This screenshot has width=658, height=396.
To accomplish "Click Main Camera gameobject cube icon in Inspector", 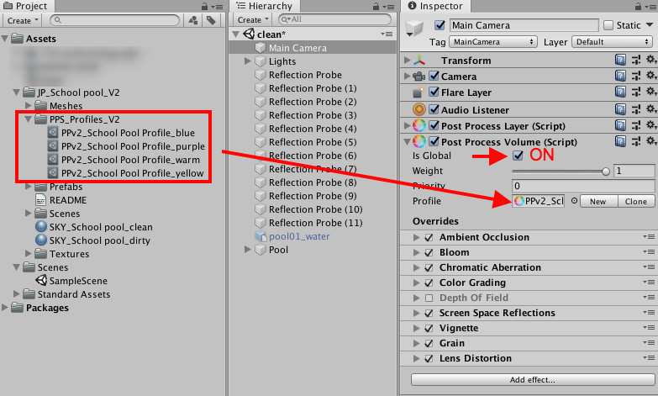I will click(x=414, y=28).
